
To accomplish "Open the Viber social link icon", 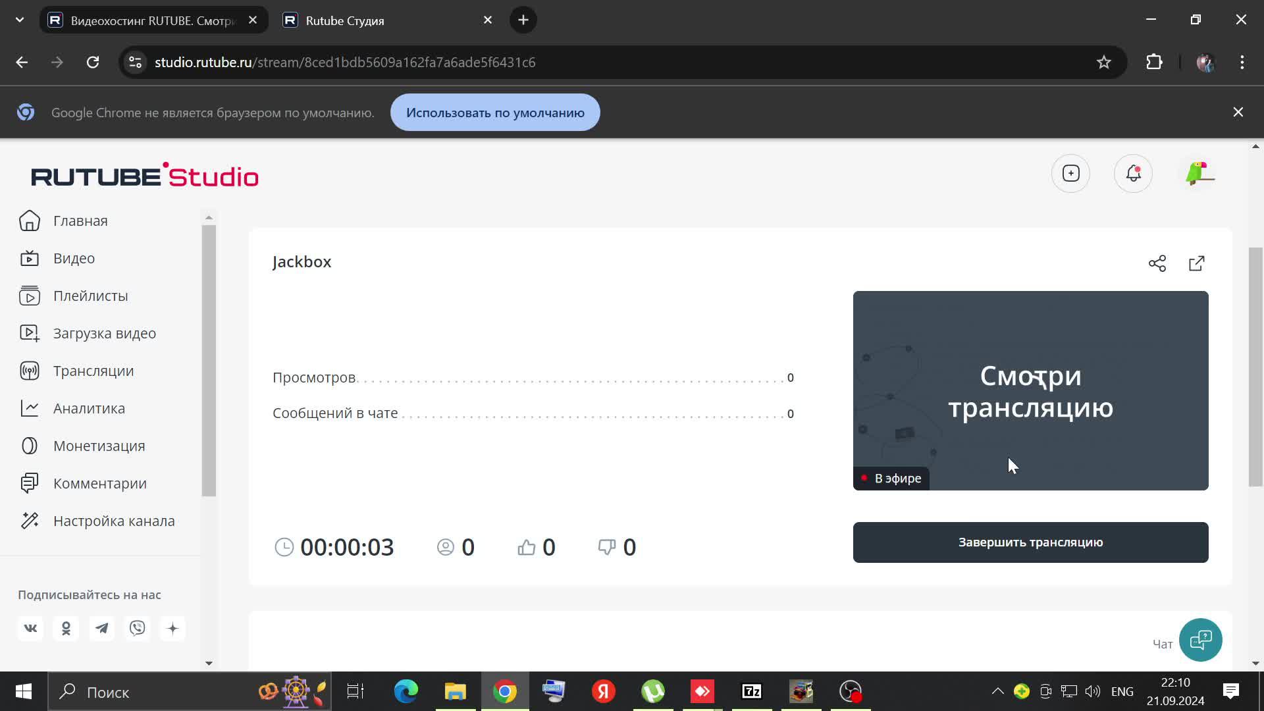I will click(x=138, y=629).
